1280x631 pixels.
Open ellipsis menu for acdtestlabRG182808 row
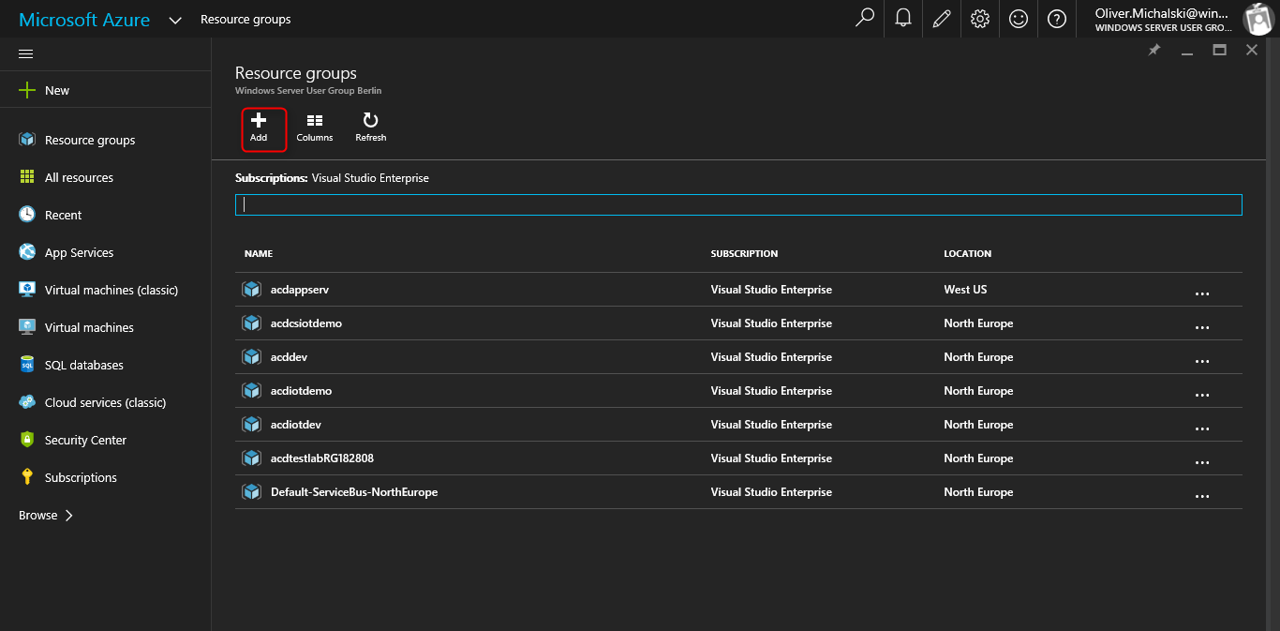1202,462
